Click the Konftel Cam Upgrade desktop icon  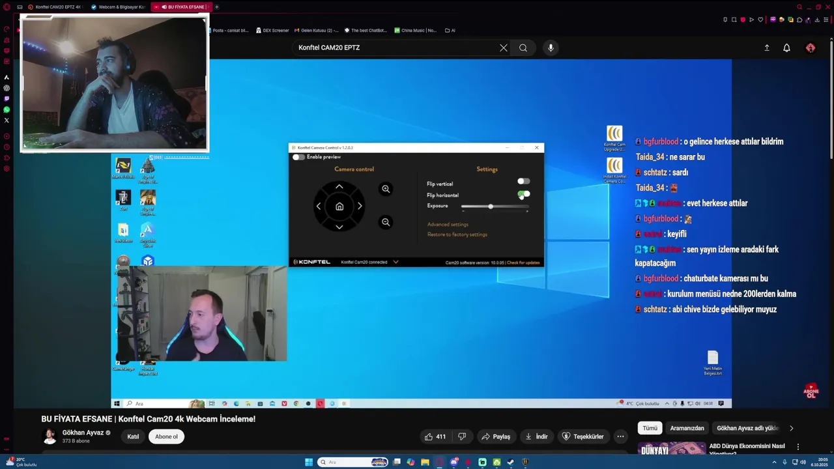(x=614, y=138)
